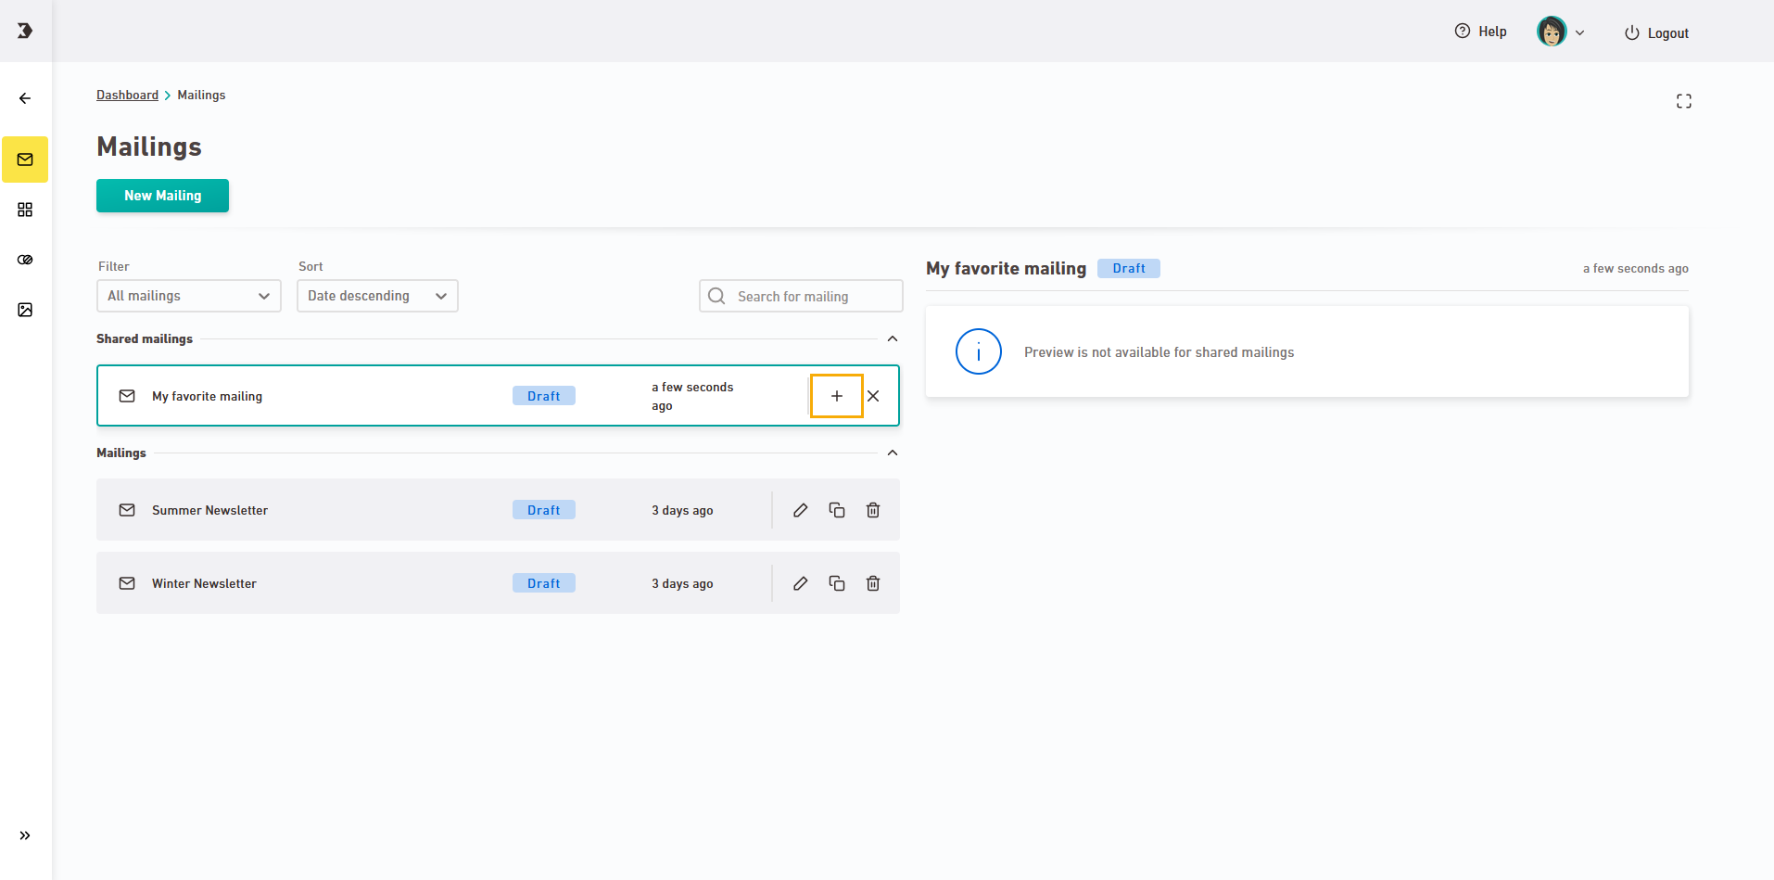Image resolution: width=1774 pixels, height=880 pixels.
Task: Open the Date descending sort dropdown
Action: (377, 296)
